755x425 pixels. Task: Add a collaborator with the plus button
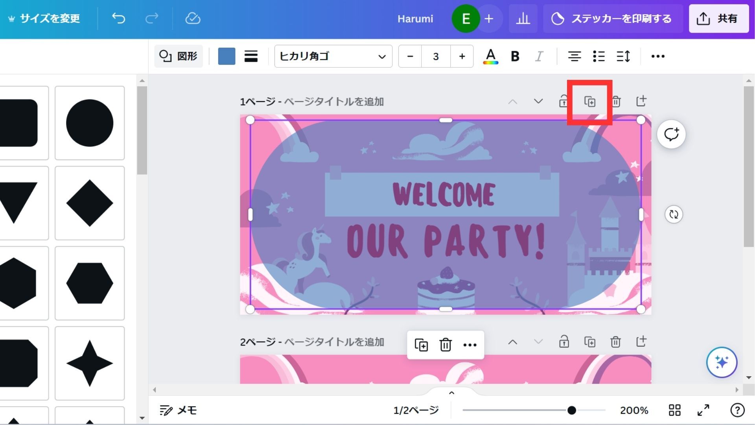point(489,18)
